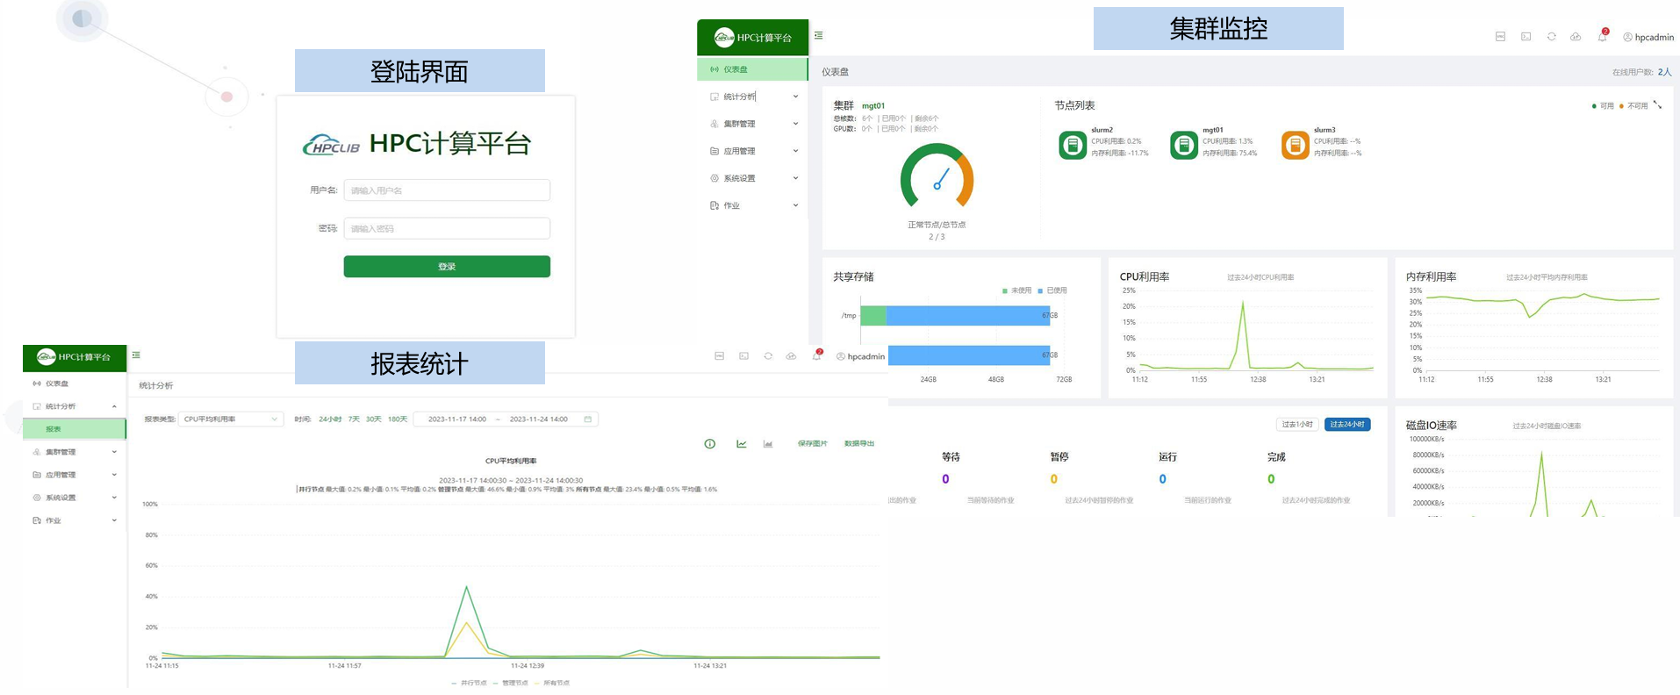This screenshot has height=695, width=1680.
Task: Click the info icon above the CPU chart
Action: pos(709,444)
